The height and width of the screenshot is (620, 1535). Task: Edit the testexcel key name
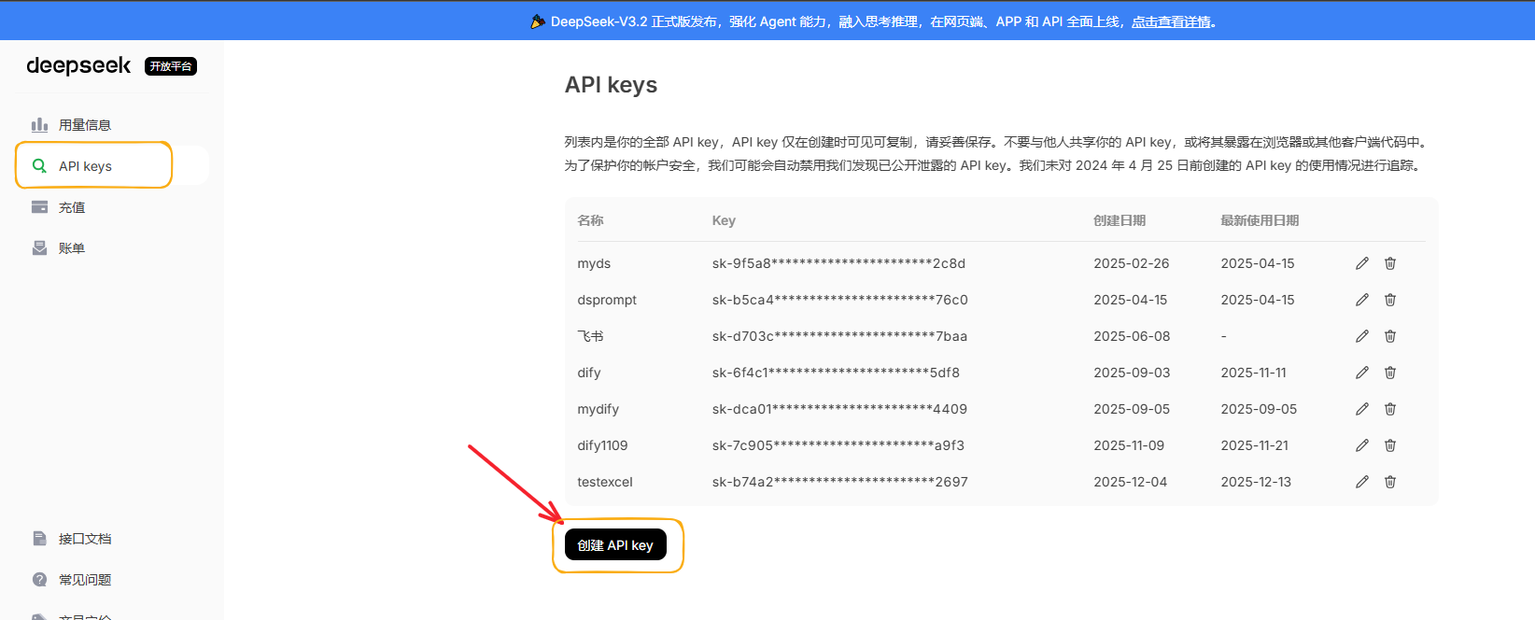[1362, 482]
